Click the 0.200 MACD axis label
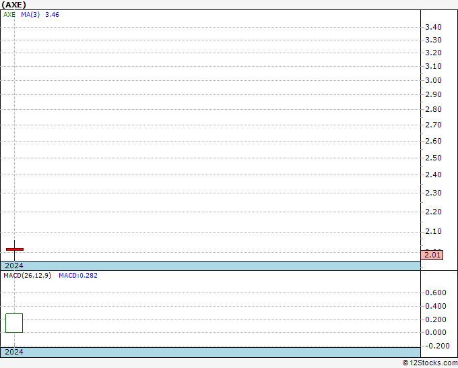Viewport: 458px width, 368px height. click(436, 319)
